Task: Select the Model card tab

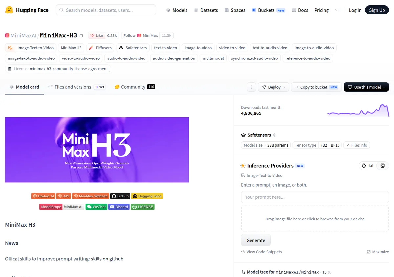Action: [x=24, y=87]
